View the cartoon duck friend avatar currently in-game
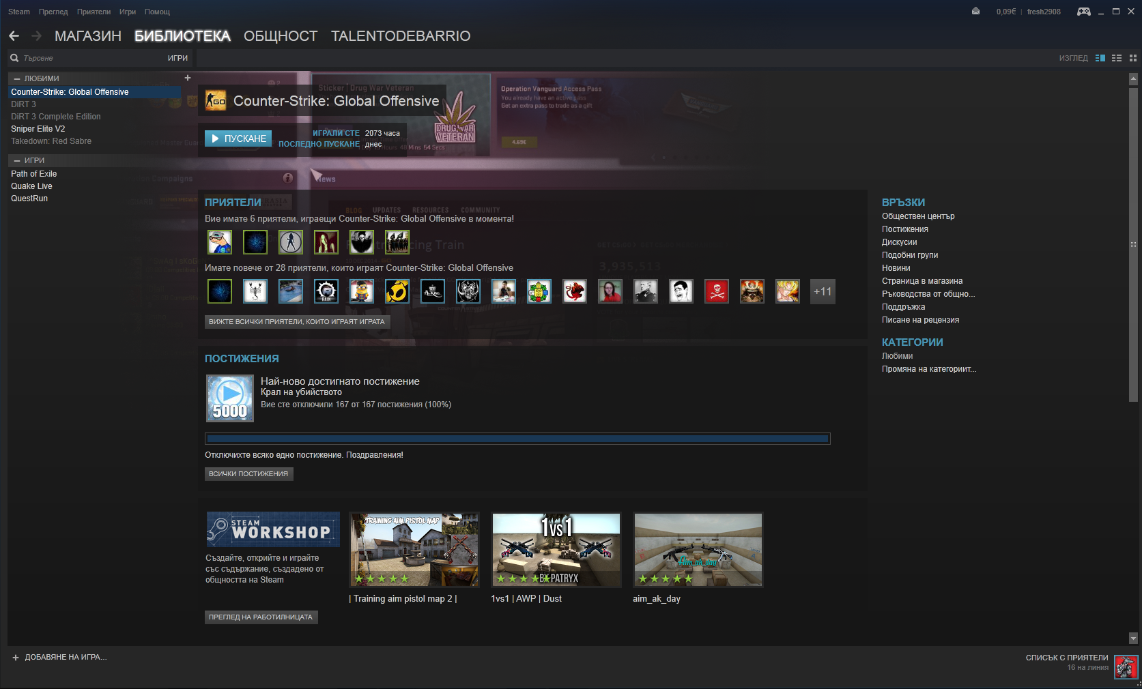The height and width of the screenshot is (689, 1142). click(x=220, y=242)
